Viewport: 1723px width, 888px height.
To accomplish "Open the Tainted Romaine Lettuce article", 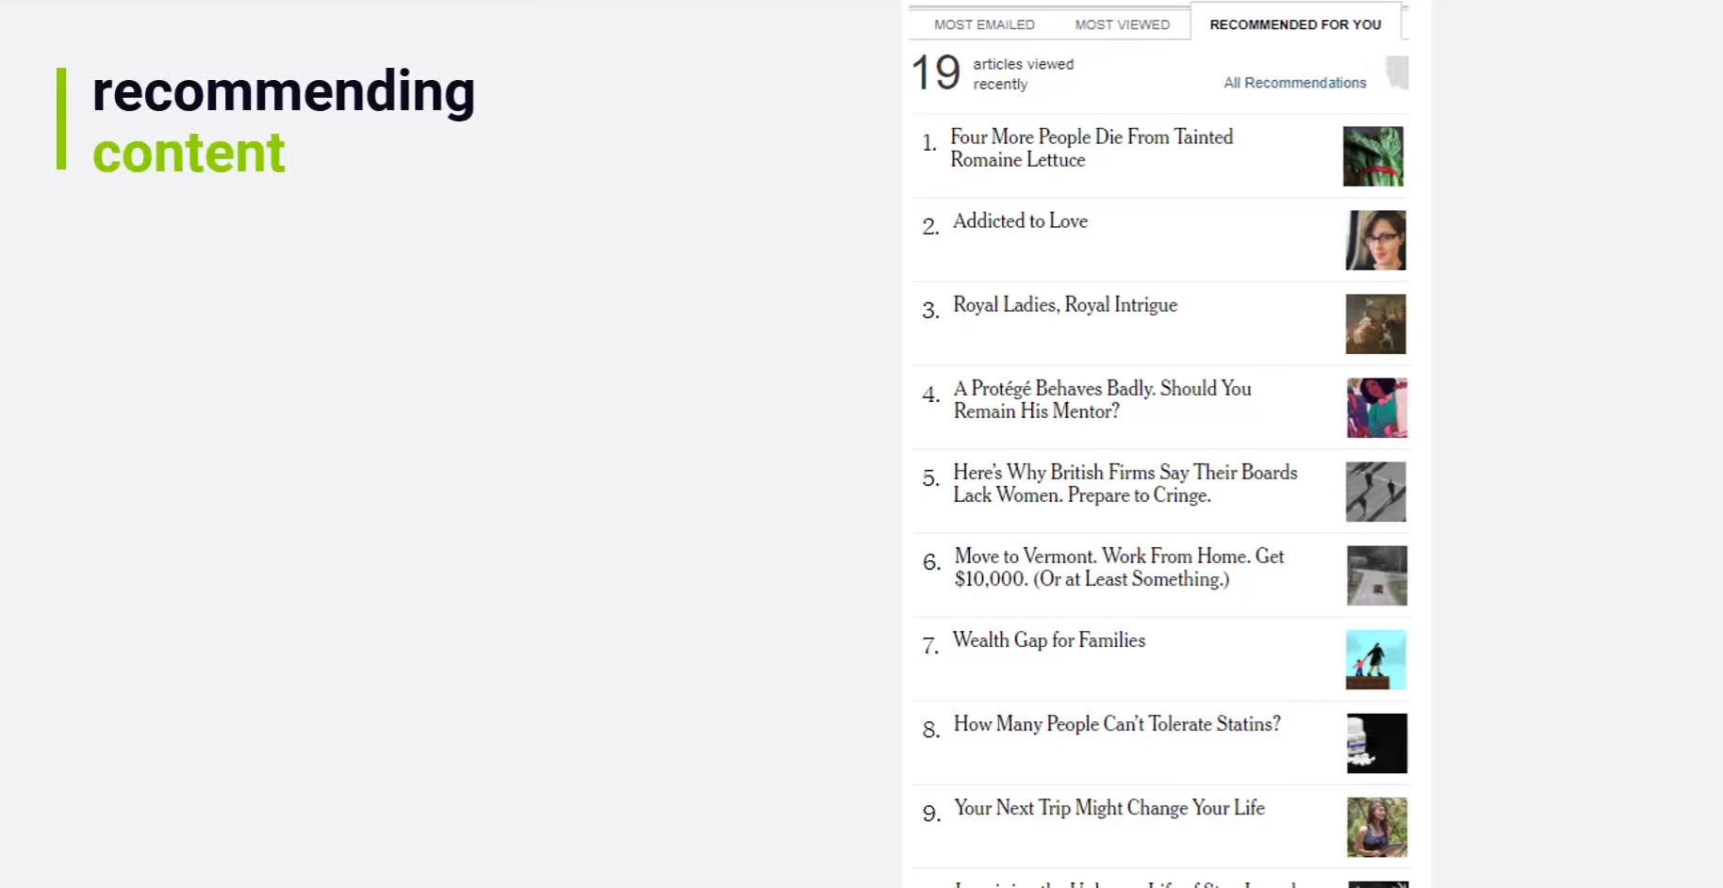I will (x=1091, y=148).
